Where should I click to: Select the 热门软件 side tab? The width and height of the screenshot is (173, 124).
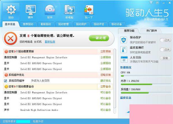[x=152, y=31]
